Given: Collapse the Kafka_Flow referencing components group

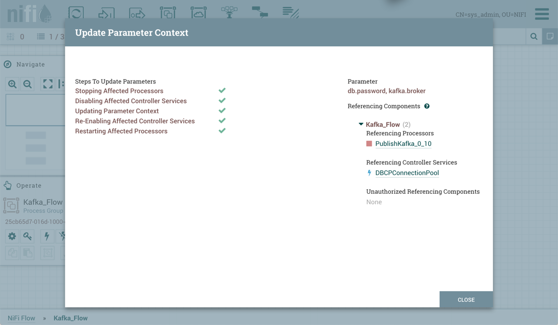Looking at the screenshot, I should coord(361,124).
